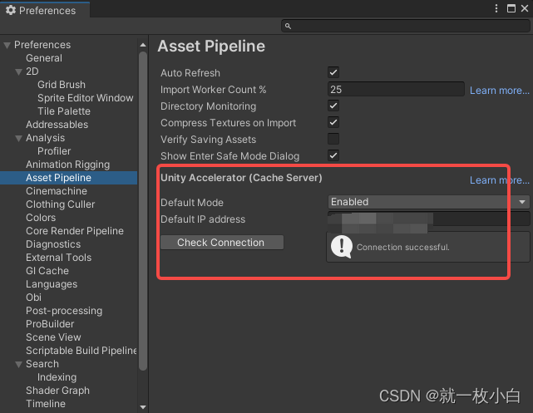Collapse the Analysis section arrow
This screenshot has width=533, height=413.
[18, 138]
